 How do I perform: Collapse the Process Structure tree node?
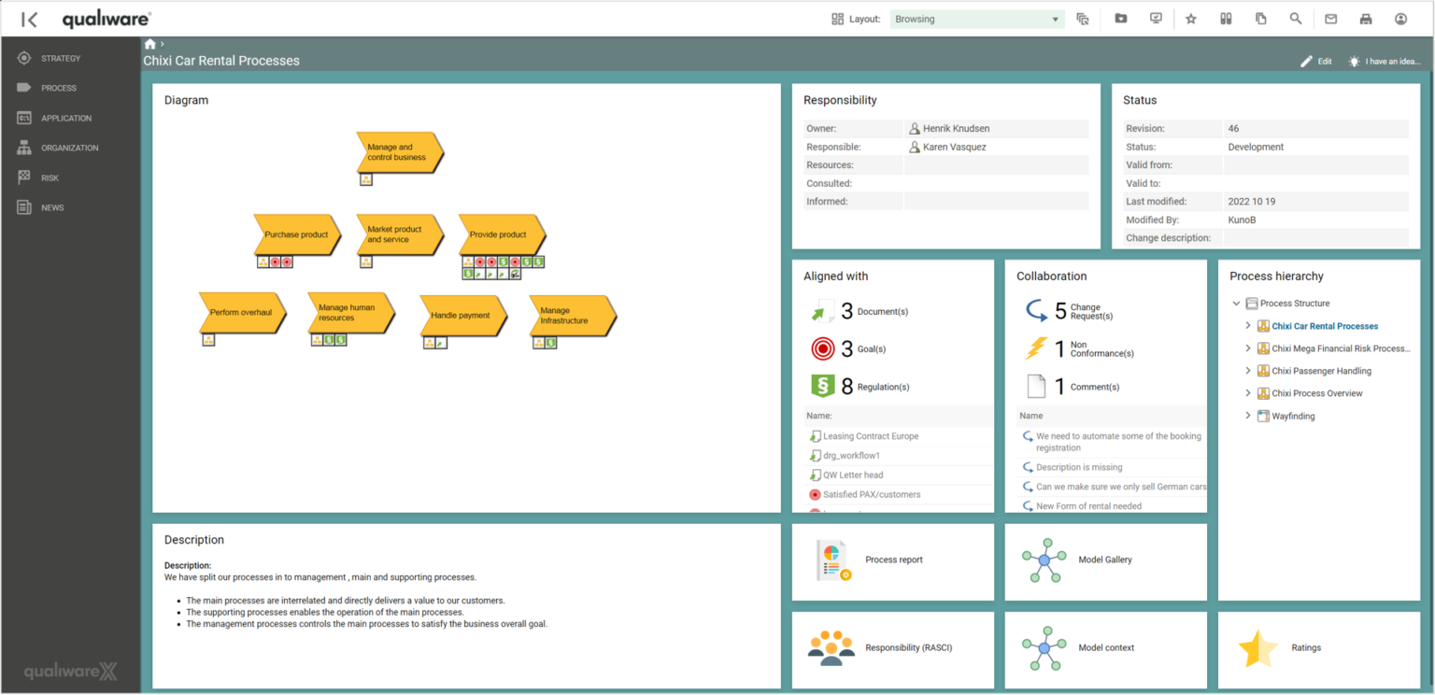(x=1236, y=304)
